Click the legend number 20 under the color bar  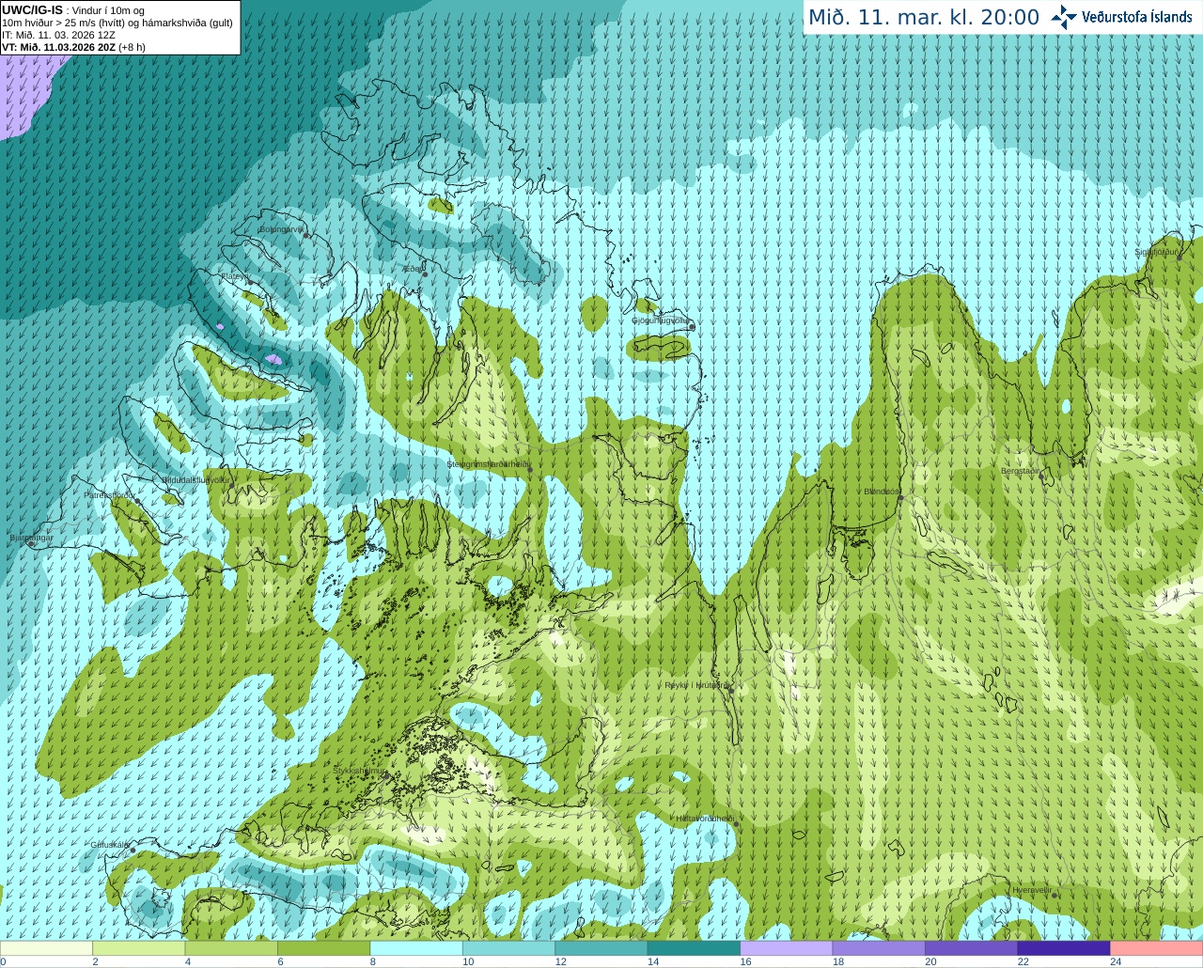tap(930, 961)
